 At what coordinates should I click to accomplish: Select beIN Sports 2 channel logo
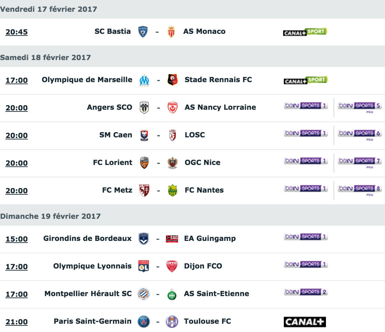(306, 292)
